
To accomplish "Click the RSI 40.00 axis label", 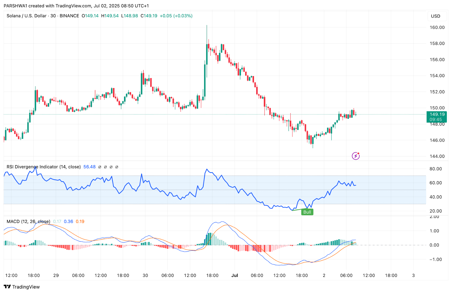I will (436, 197).
